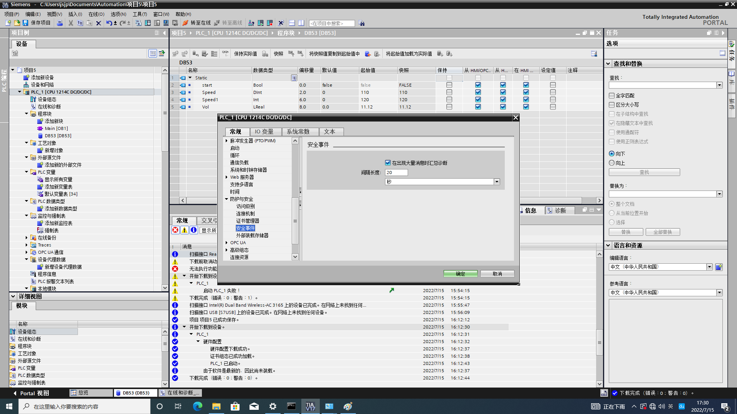Click the Portal 视图 link
Viewport: 737px width, 414px height.
point(31,393)
